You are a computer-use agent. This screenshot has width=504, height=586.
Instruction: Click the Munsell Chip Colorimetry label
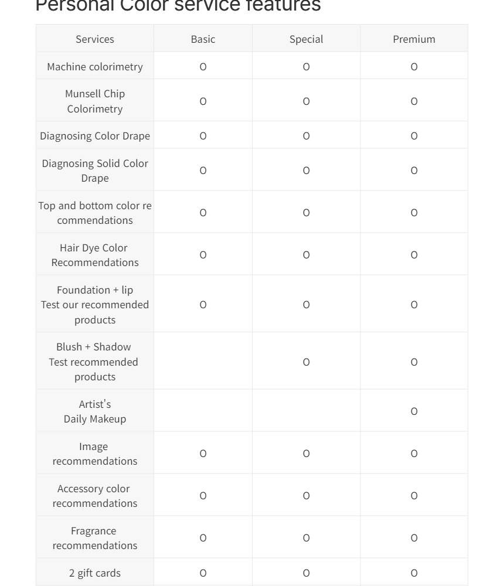(x=95, y=101)
